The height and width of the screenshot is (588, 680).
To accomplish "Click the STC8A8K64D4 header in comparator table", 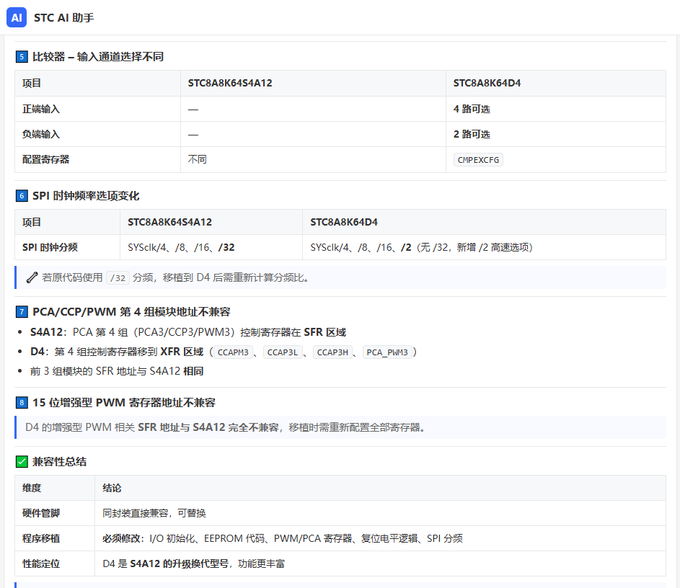I will point(487,83).
